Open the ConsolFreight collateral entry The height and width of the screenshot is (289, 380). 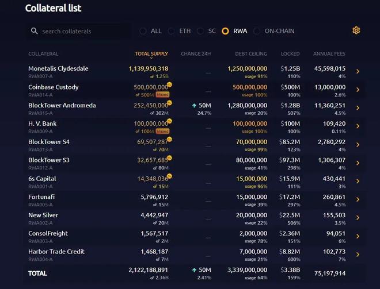point(48,233)
